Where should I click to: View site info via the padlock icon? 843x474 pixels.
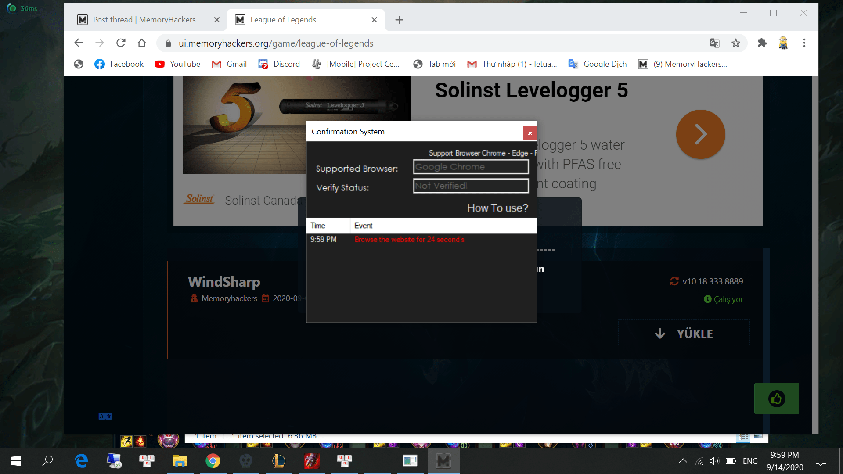click(168, 43)
